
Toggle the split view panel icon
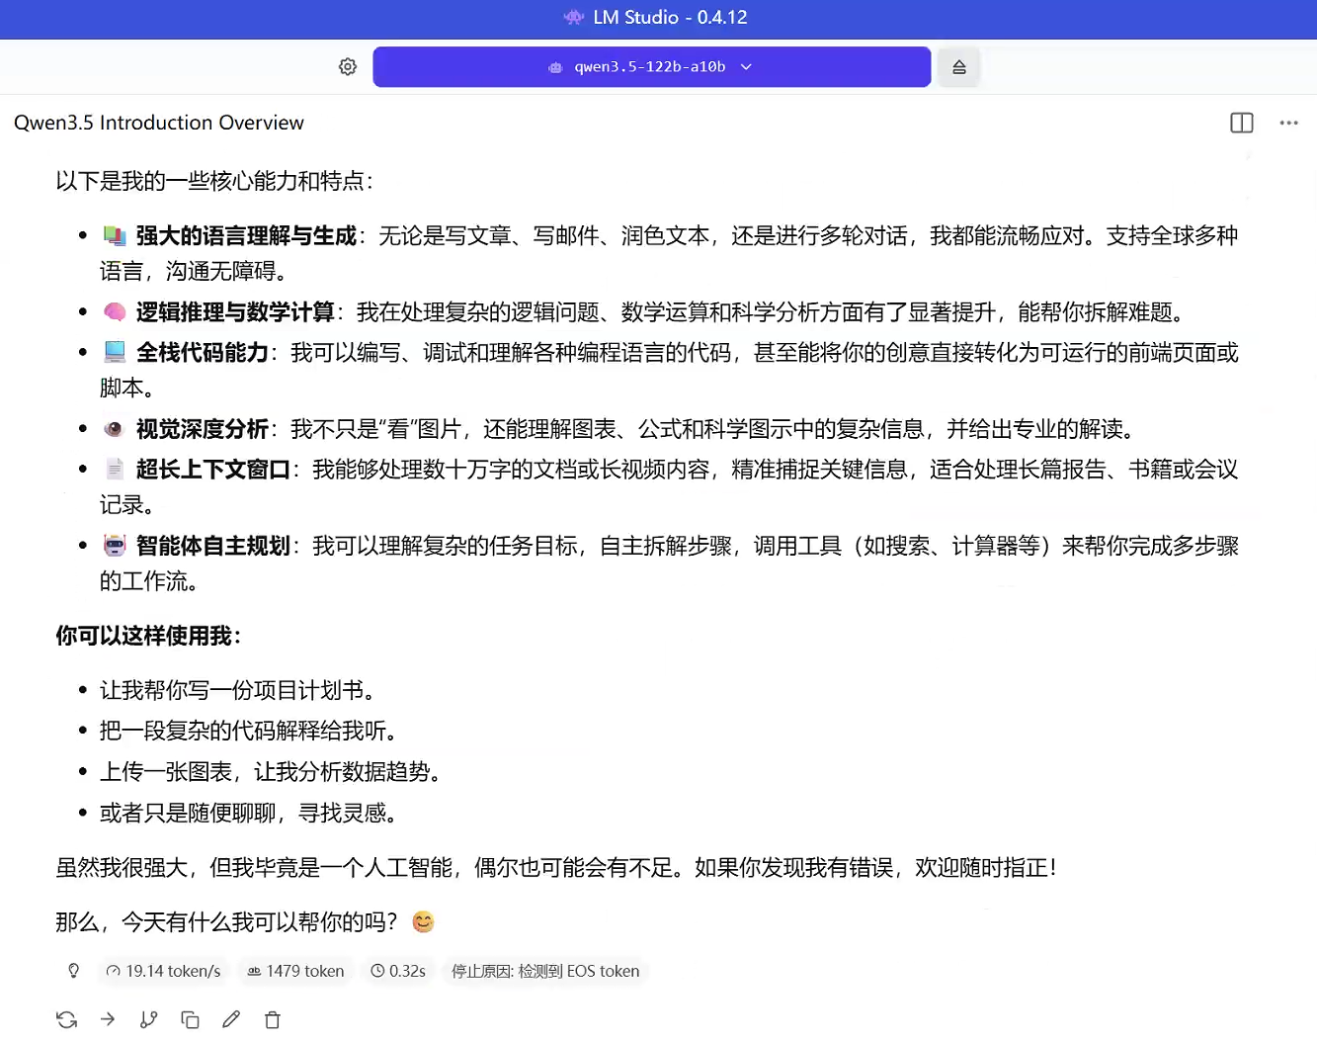tap(1242, 123)
